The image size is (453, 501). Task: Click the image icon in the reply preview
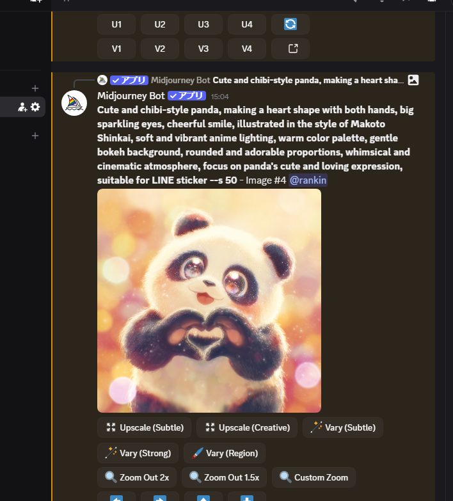[x=413, y=80]
